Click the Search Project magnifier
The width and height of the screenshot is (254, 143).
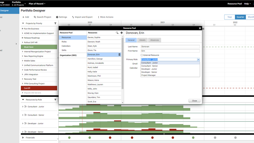(x=35, y=17)
